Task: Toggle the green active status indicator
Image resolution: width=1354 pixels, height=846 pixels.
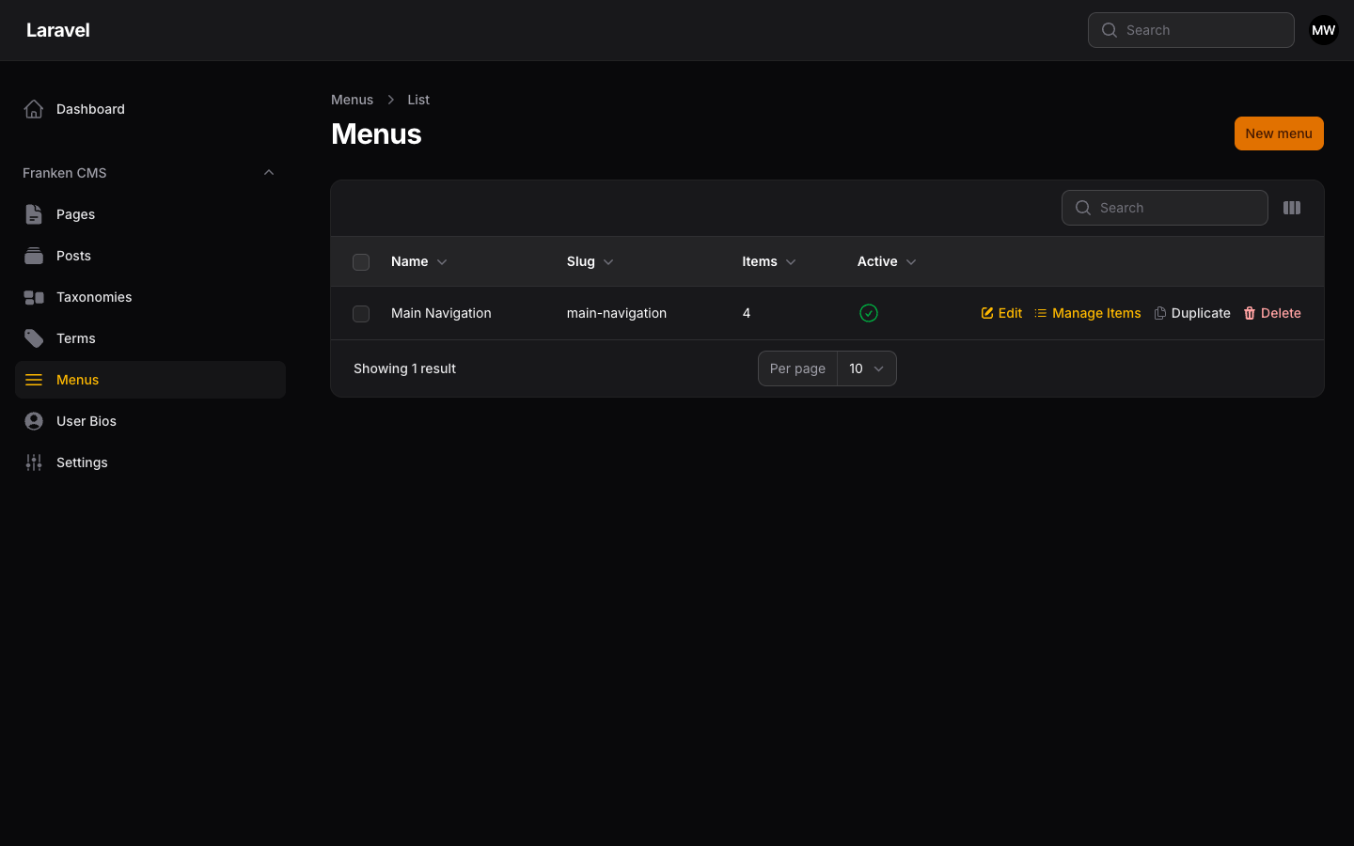Action: click(868, 313)
